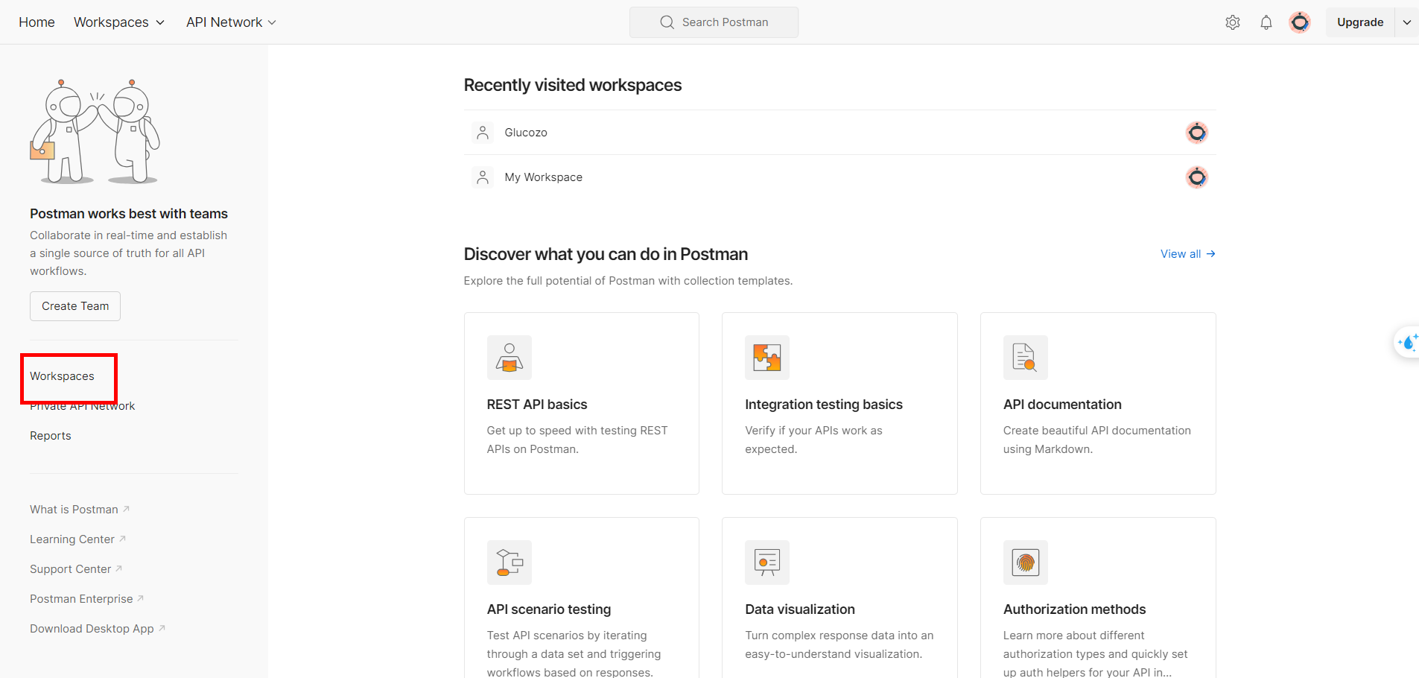Open the API scenario testing title

(x=549, y=609)
